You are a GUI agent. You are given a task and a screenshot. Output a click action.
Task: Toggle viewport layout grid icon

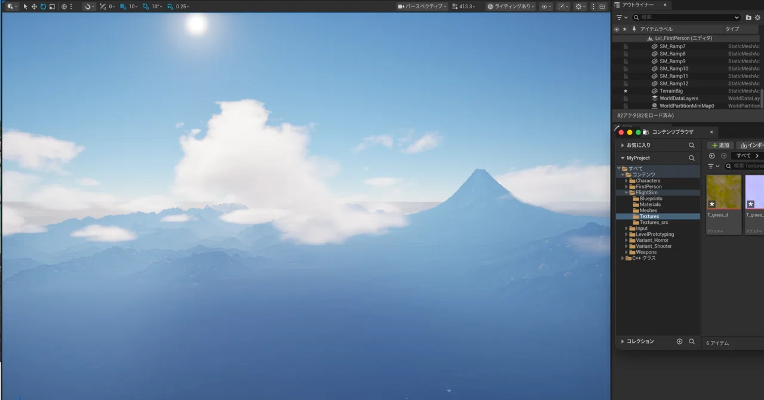pos(602,6)
